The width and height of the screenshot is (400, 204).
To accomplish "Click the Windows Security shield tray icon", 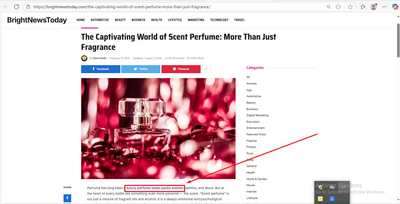I will pos(320,187).
